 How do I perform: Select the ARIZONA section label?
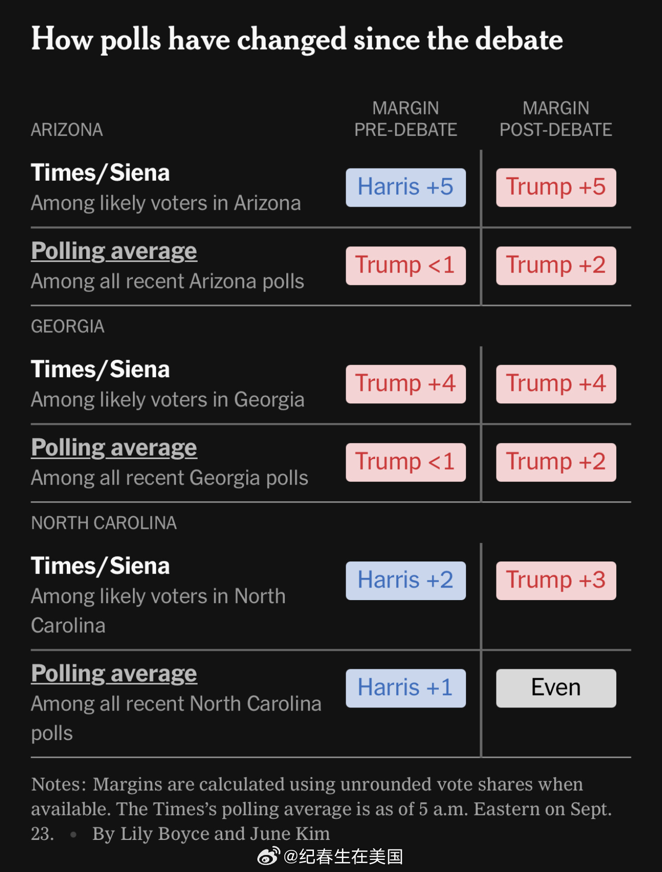click(67, 130)
